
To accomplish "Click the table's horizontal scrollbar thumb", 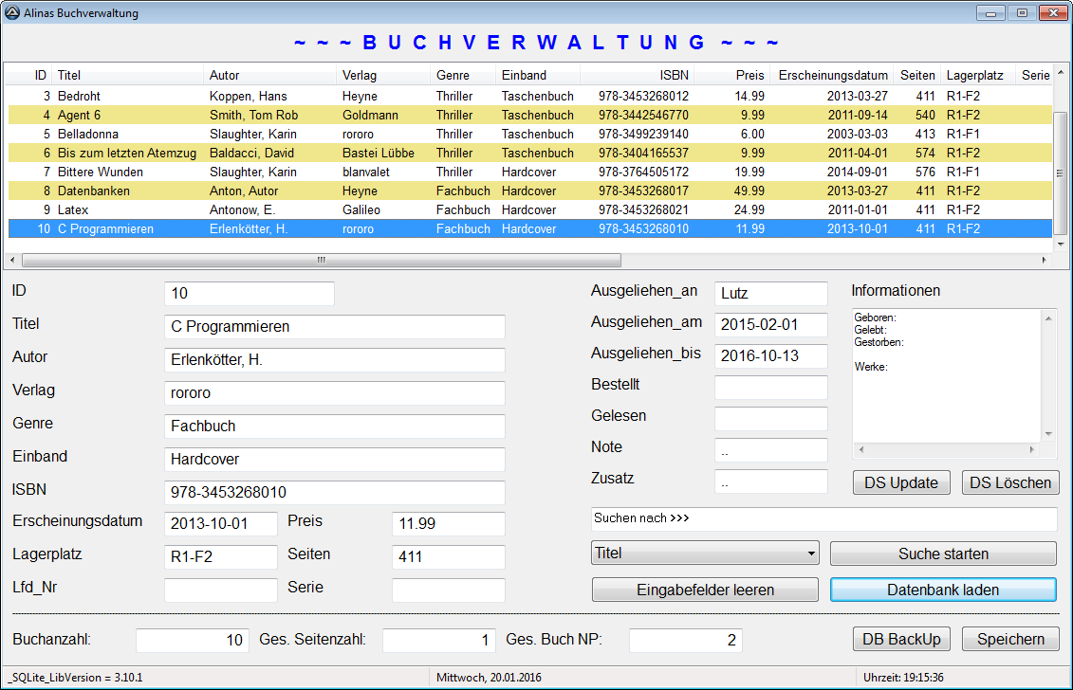I will click(321, 260).
